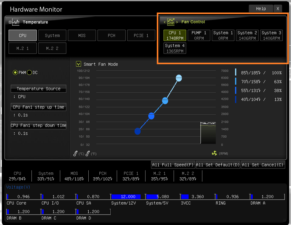Open CPU Fan1 step down time setting
The height and width of the screenshot is (225, 291).
39,125
